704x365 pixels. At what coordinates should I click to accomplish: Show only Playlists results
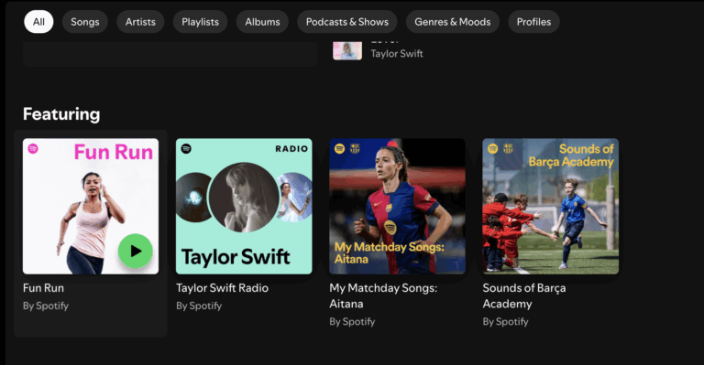point(200,22)
